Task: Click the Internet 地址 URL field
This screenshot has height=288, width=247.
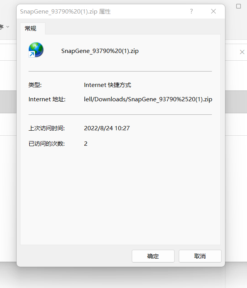Action: click(148, 99)
